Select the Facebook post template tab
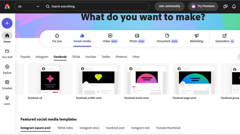The width and height of the screenshot is (240, 135). click(x=115, y=128)
